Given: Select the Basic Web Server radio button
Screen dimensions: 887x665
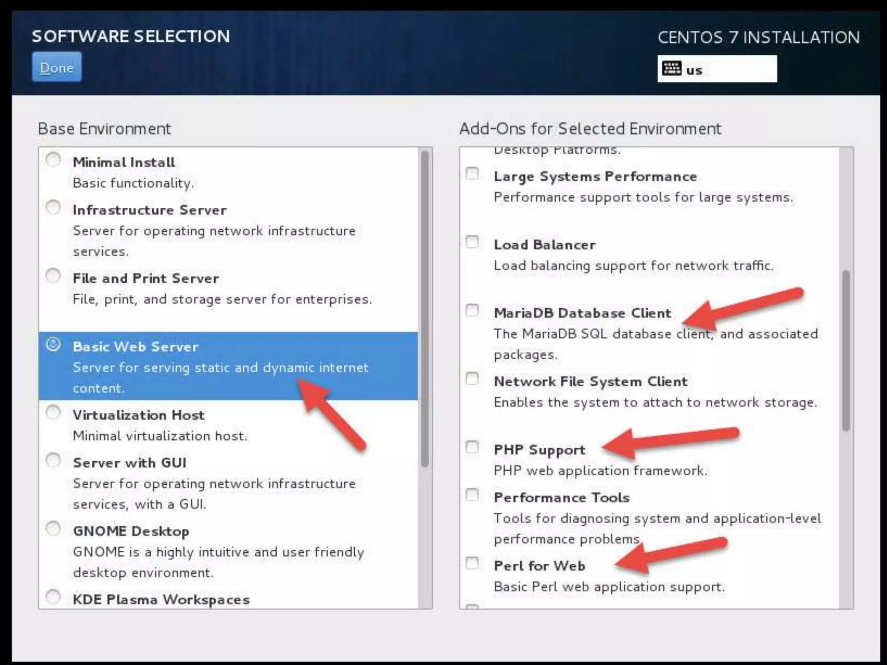Looking at the screenshot, I should [53, 345].
